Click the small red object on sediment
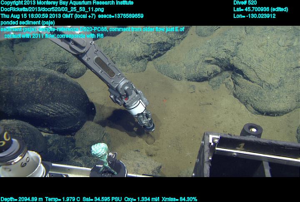The image size is (300, 202). pos(166,100)
